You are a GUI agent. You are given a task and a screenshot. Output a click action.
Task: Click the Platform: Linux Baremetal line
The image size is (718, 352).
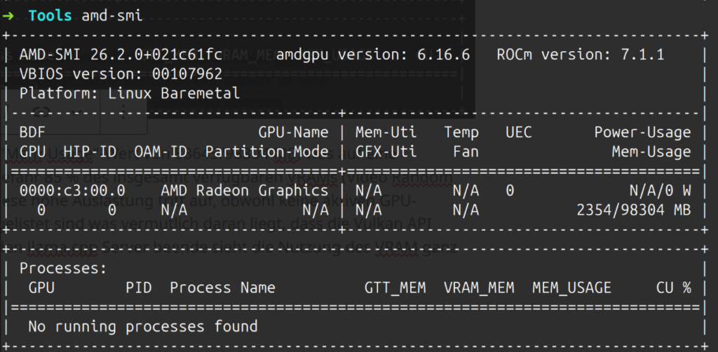[129, 93]
